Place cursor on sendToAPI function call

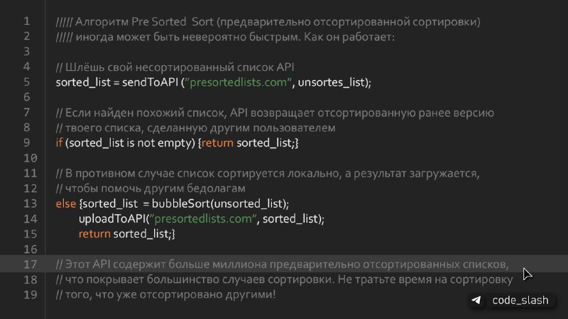tap(150, 82)
